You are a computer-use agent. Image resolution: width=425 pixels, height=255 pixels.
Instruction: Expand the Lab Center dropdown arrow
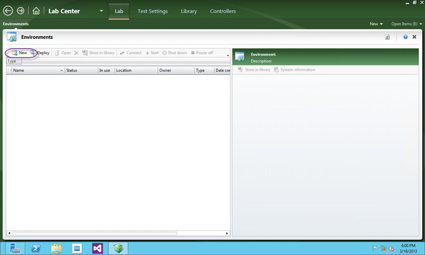(x=101, y=11)
